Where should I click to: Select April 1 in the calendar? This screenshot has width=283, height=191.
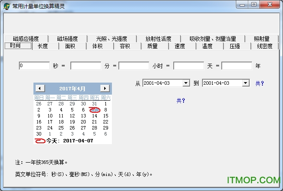[x=106, y=104]
